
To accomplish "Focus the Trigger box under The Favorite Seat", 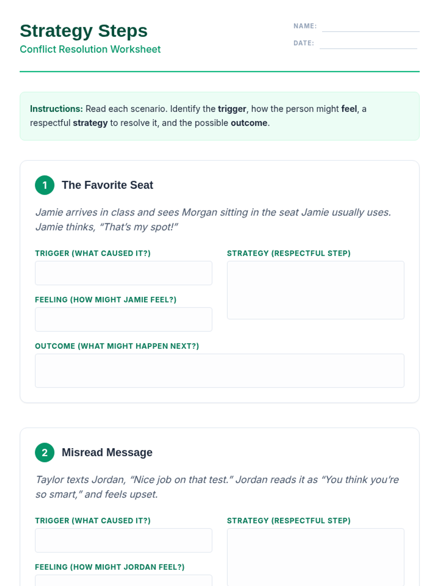I will pos(123,273).
